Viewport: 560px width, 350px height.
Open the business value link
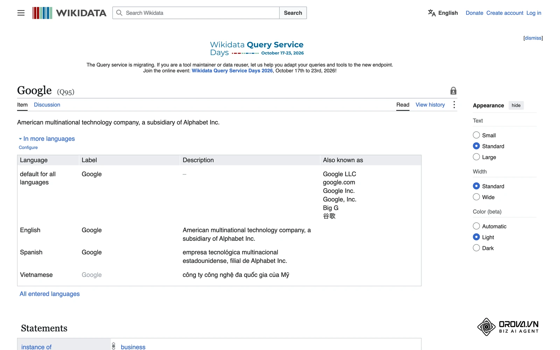point(133,347)
